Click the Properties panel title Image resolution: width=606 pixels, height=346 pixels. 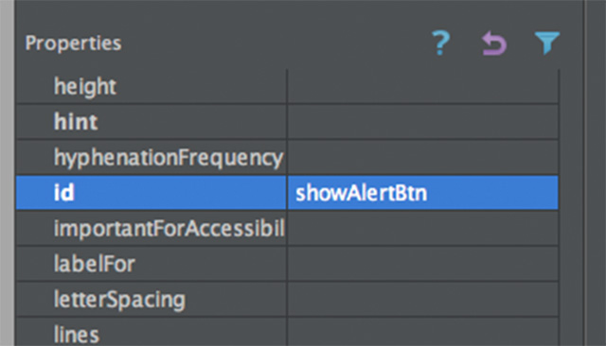coord(73,43)
